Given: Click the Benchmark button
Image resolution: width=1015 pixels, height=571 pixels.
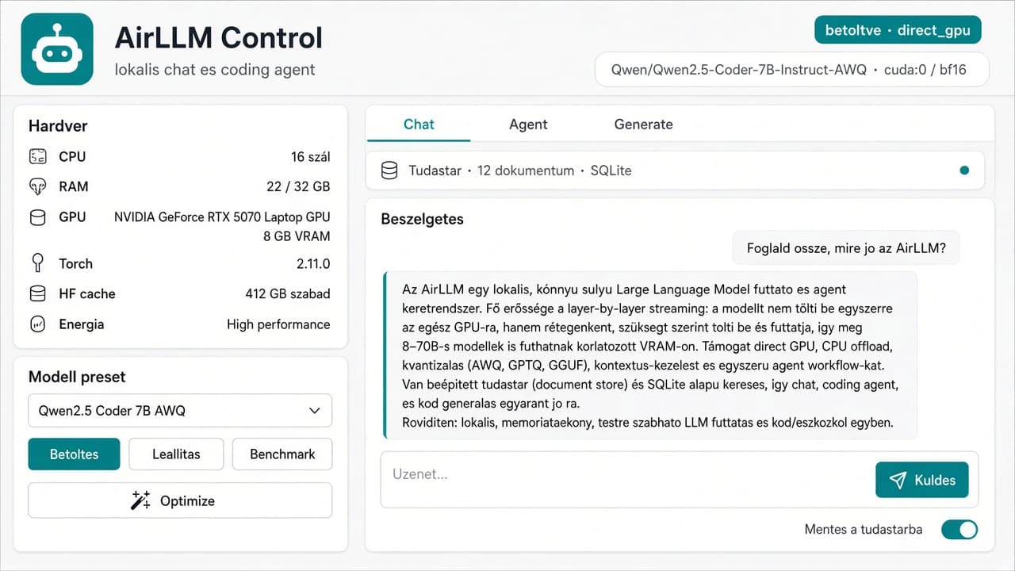Looking at the screenshot, I should [282, 454].
